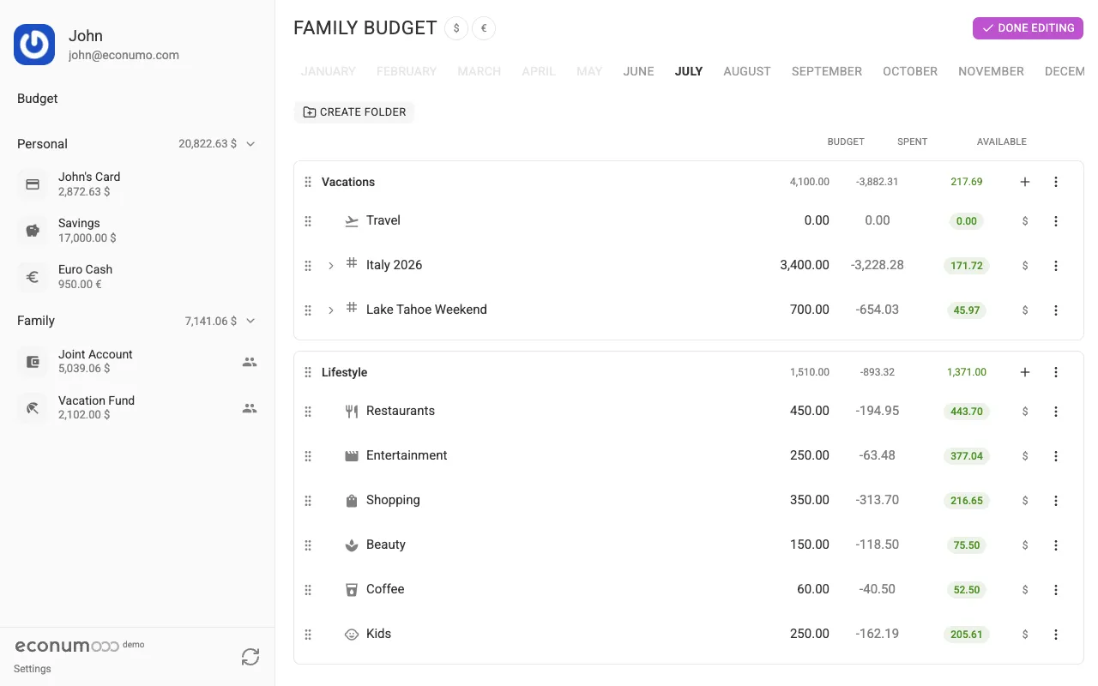This screenshot has width=1098, height=686.
Task: Select the June month tab
Action: (x=638, y=71)
